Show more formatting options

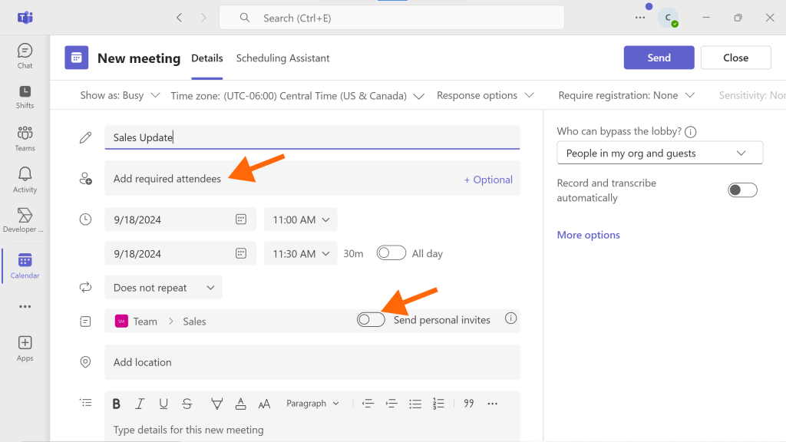click(x=492, y=404)
